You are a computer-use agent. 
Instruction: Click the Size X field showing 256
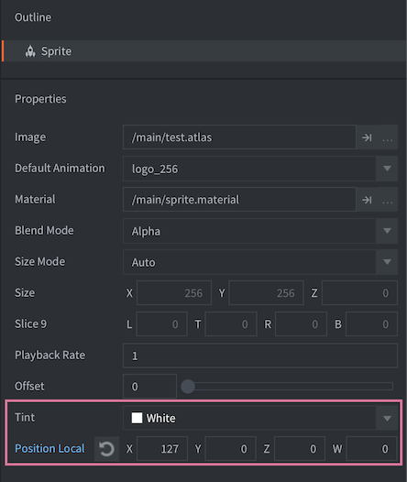point(174,293)
